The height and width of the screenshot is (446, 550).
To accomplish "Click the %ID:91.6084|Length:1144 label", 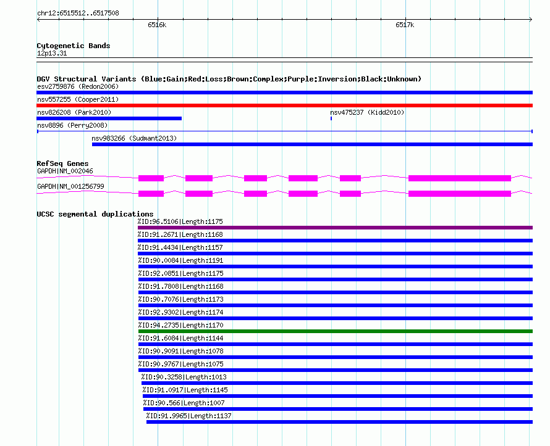I will [x=180, y=338].
